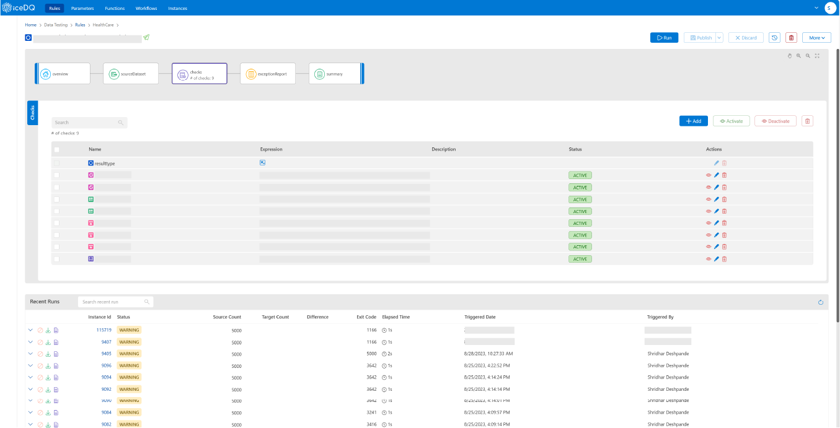The image size is (840, 428).
Task: Edit the resulttype check with the pencil icon
Action: click(x=716, y=163)
